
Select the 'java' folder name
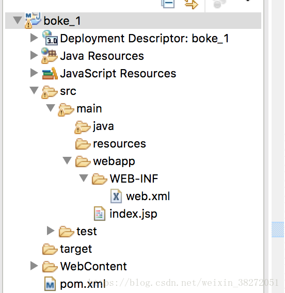click(103, 126)
